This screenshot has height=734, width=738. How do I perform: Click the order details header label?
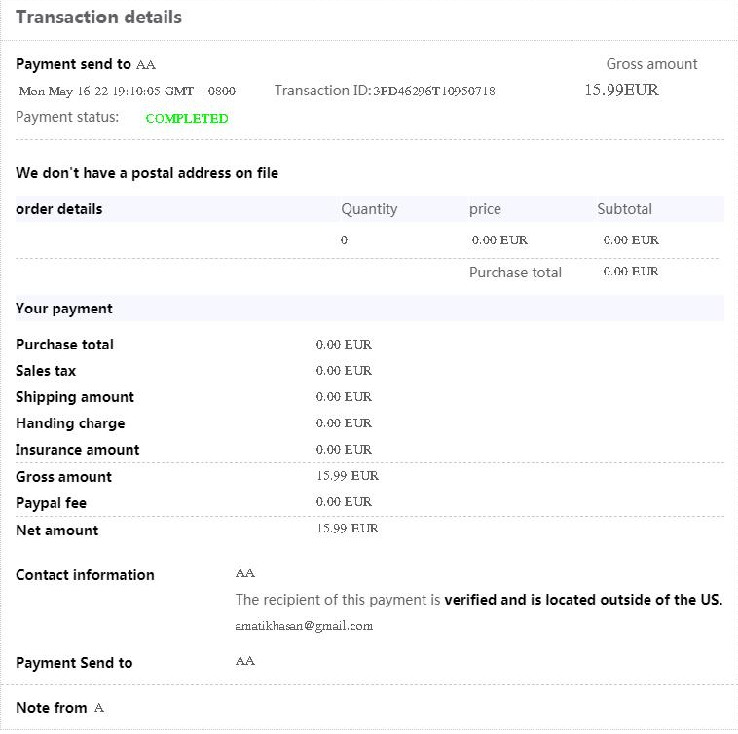pos(59,209)
